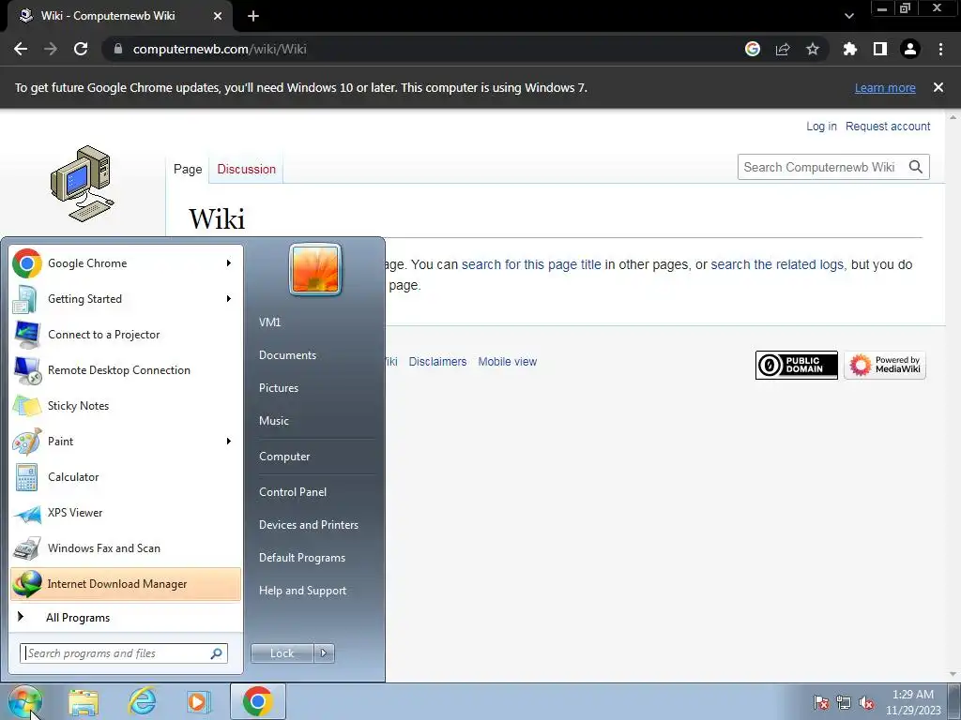
Task: Follow search for this page title link
Action: [x=531, y=264]
